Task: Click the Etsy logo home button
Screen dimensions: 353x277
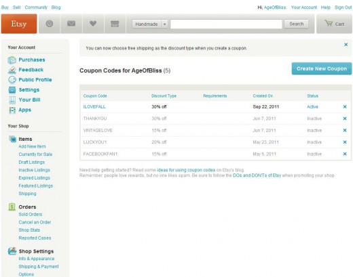Action: (19, 24)
